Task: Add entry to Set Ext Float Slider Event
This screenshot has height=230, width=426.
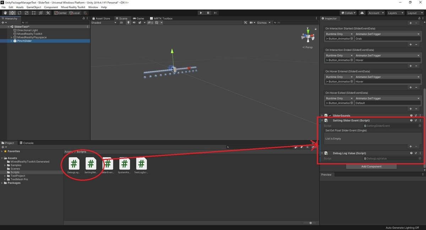Action: 411,146
